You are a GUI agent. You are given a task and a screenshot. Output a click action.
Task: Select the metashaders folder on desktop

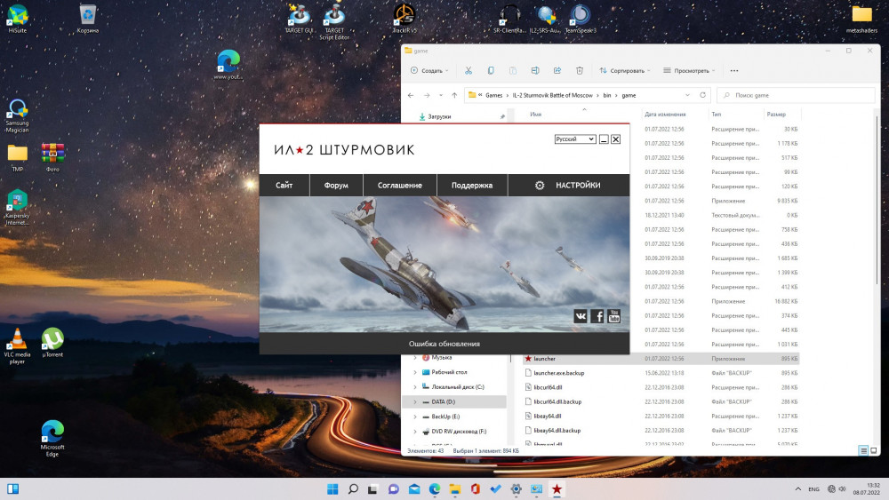pos(861,18)
